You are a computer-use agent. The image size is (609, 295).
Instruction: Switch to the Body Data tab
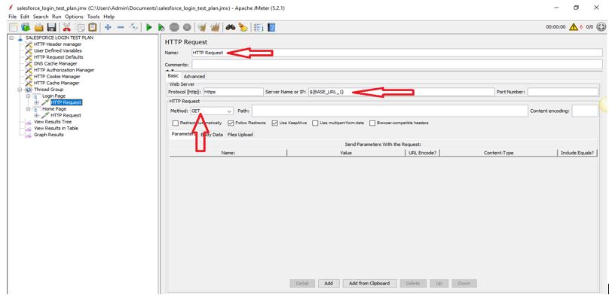pos(212,135)
